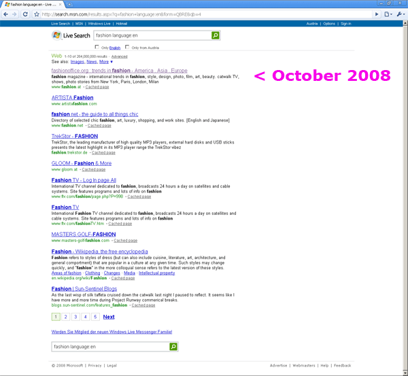The image size is (408, 376).
Task: Open 'Fashion TV - Log In page All' result
Action: [x=84, y=180]
